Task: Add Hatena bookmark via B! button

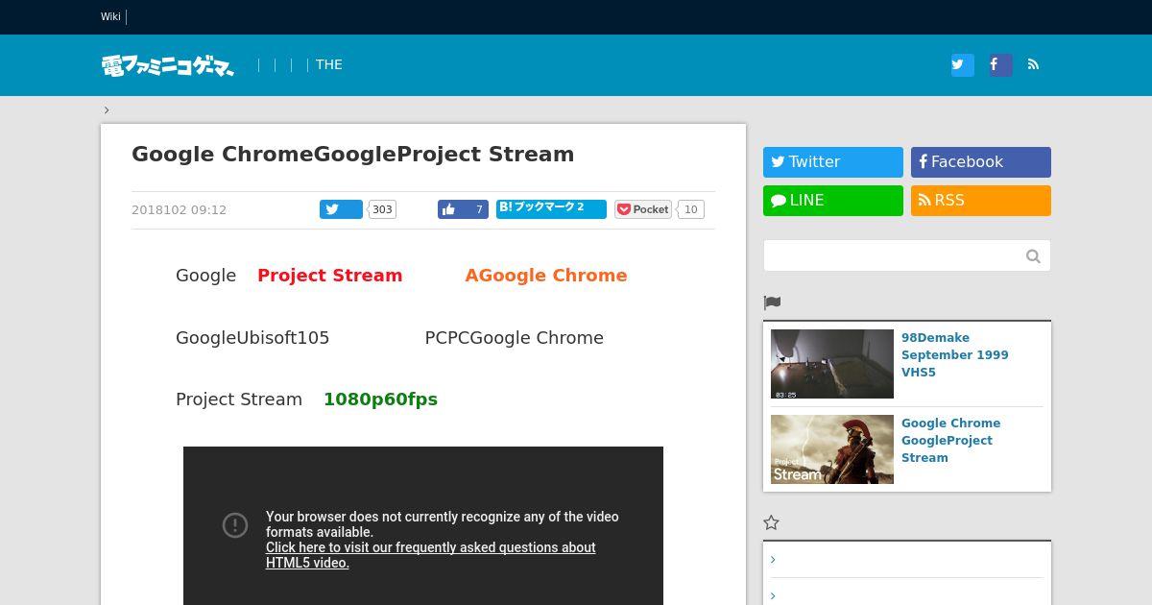Action: [551, 209]
